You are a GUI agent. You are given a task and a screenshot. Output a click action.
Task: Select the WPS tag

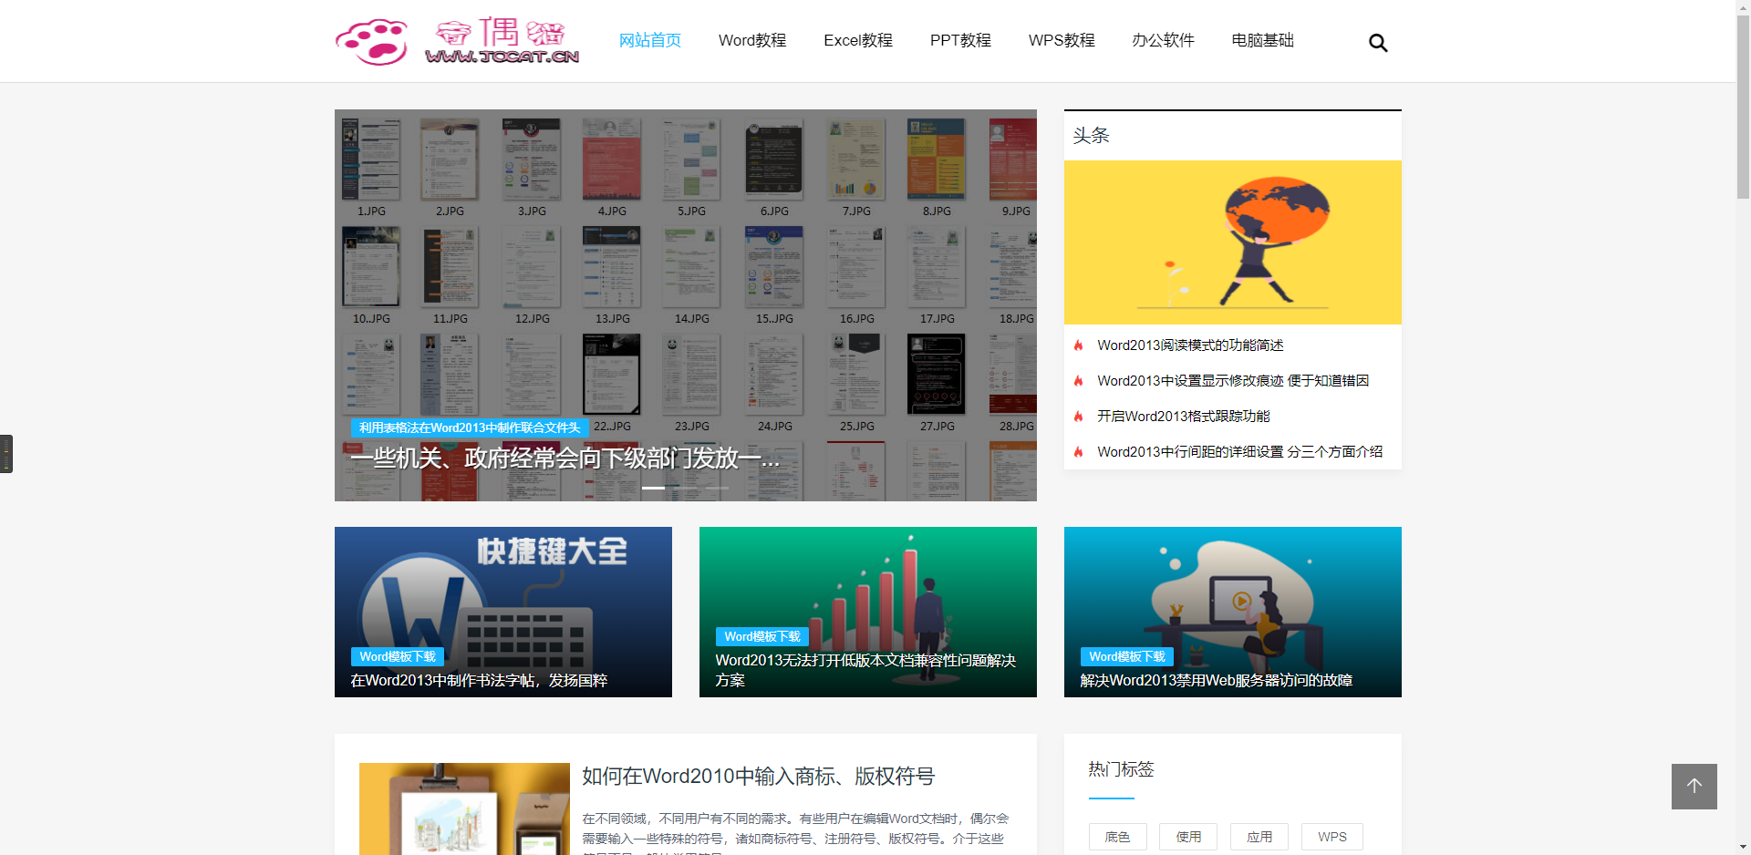[x=1332, y=837]
